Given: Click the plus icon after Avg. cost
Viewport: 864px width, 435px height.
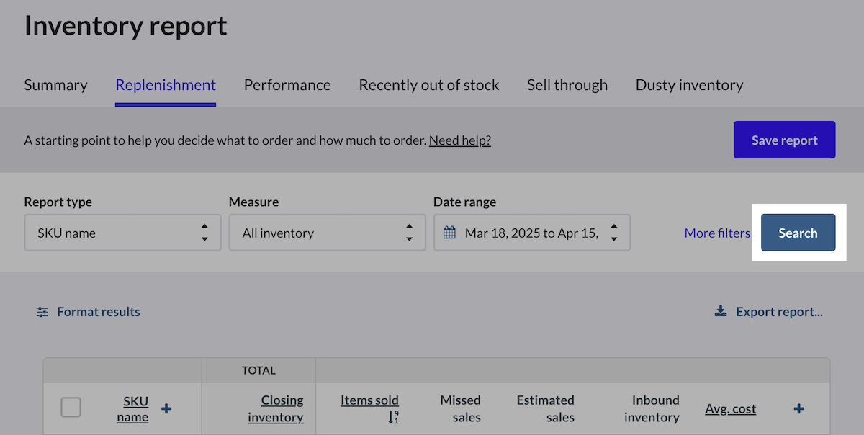Looking at the screenshot, I should (x=798, y=409).
